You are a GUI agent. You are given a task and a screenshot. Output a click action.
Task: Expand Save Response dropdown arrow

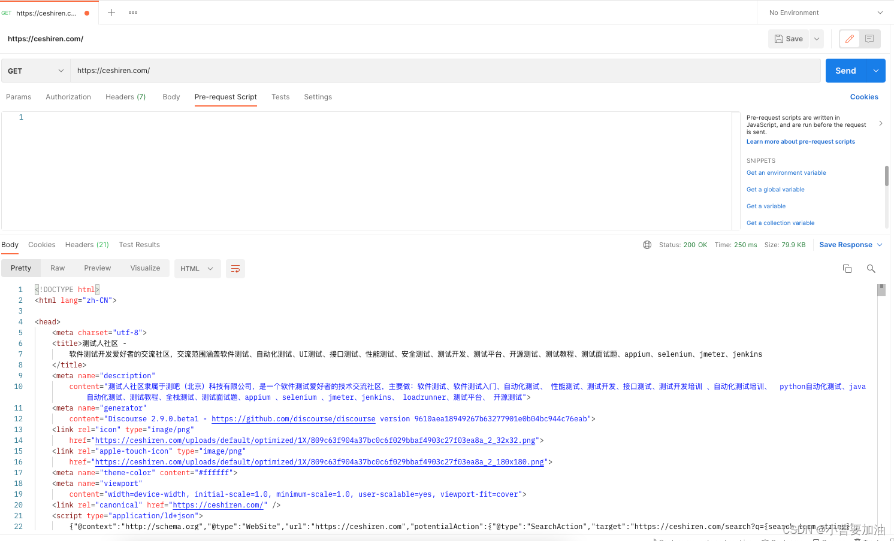pos(880,245)
